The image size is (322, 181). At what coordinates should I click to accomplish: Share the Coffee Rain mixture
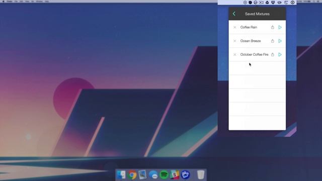point(273,27)
